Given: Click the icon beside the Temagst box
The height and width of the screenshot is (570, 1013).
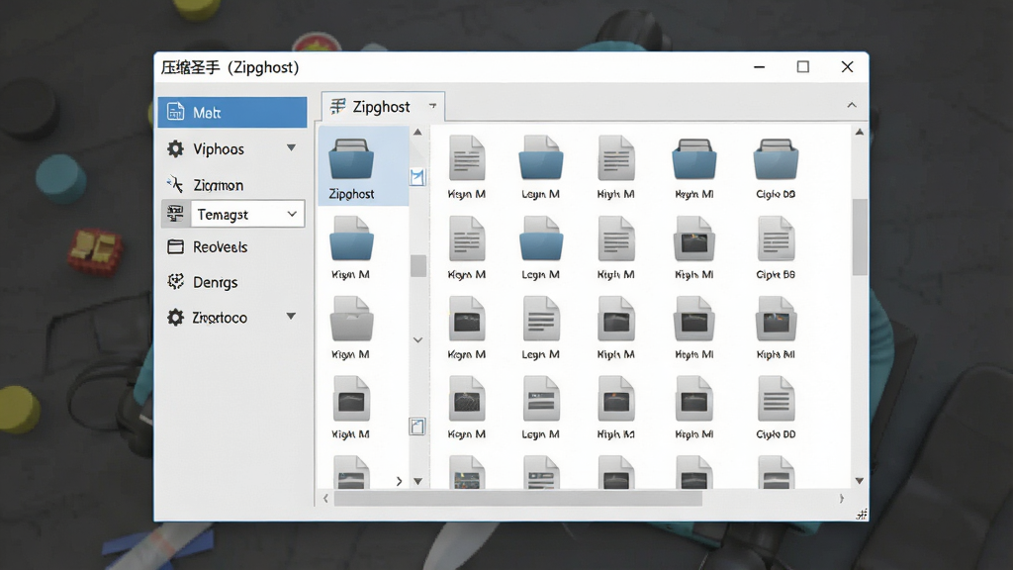Looking at the screenshot, I should click(x=175, y=214).
